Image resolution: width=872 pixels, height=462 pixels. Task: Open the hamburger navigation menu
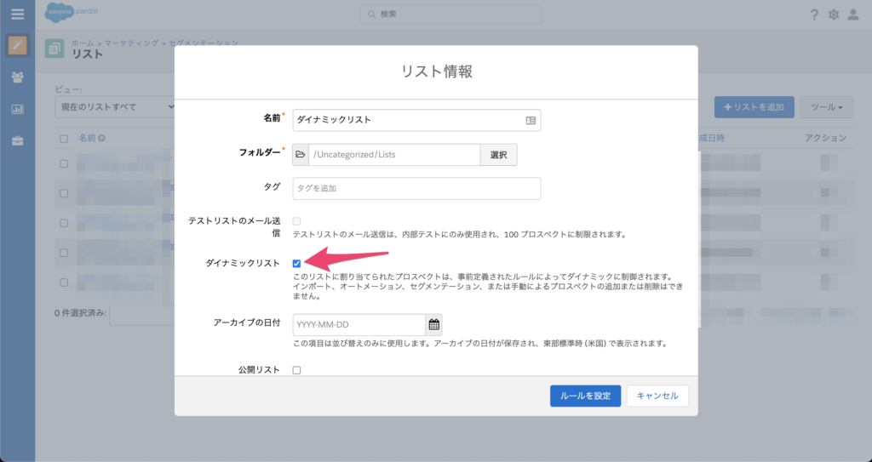coord(17,14)
